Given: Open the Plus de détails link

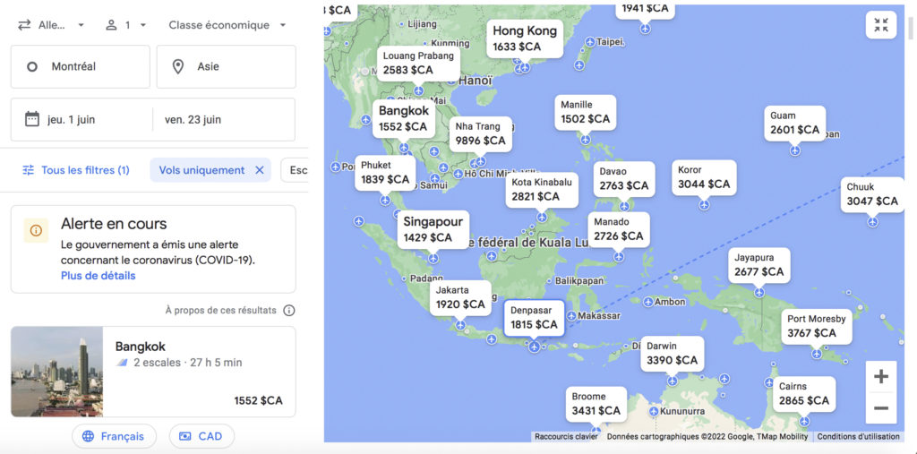Looking at the screenshot, I should point(98,276).
